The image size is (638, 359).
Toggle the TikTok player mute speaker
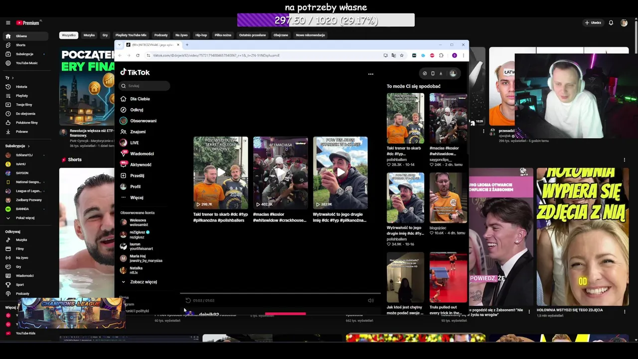370,300
